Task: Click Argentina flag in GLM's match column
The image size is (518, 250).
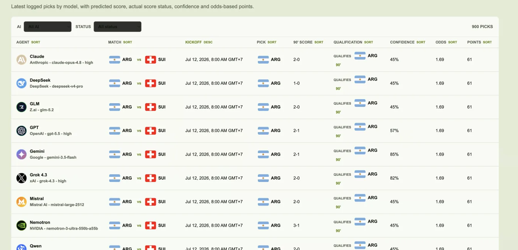Action: 115,107
